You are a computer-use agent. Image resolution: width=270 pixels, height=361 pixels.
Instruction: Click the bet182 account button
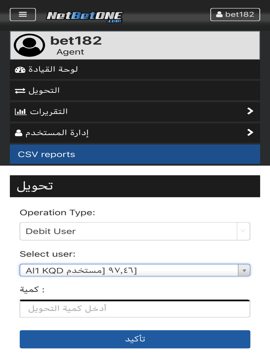[x=235, y=14]
